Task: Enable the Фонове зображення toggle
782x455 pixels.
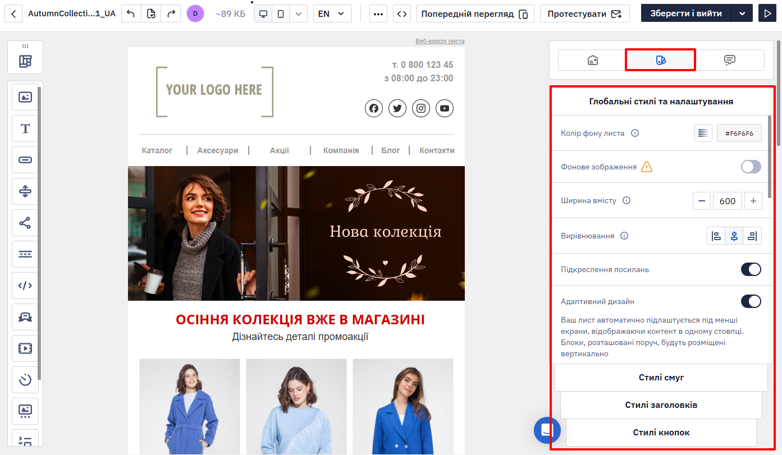Action: click(751, 167)
